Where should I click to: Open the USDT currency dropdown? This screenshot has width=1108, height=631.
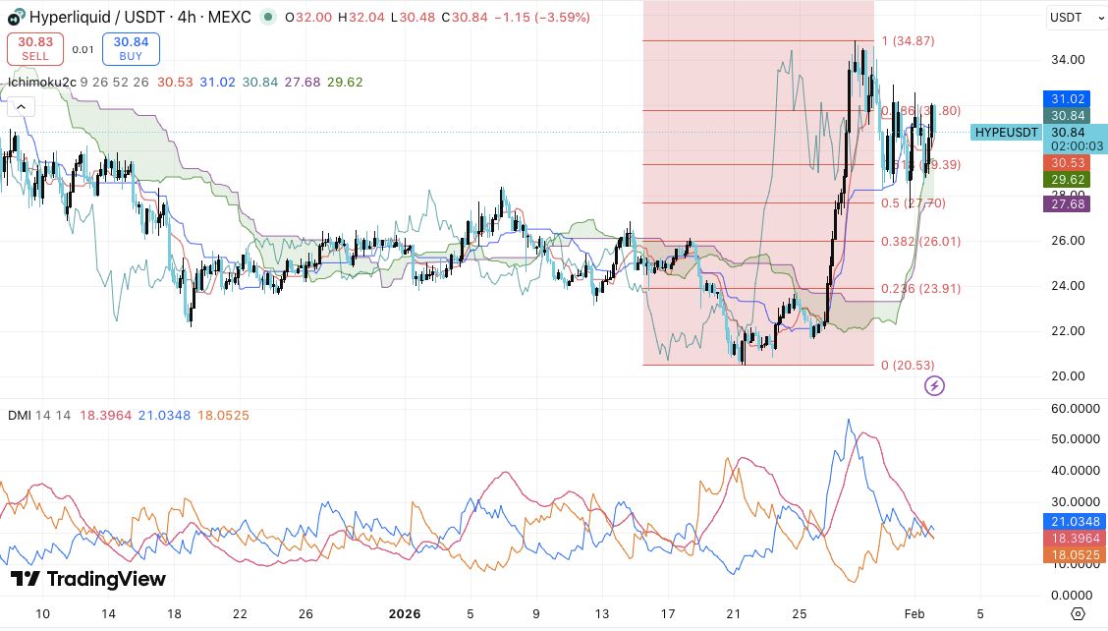[x=1076, y=17]
